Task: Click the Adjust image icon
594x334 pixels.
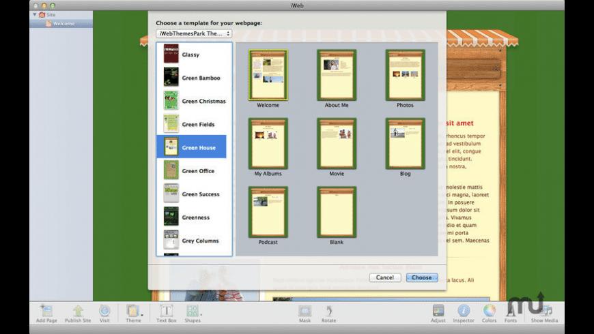Action: coord(438,311)
